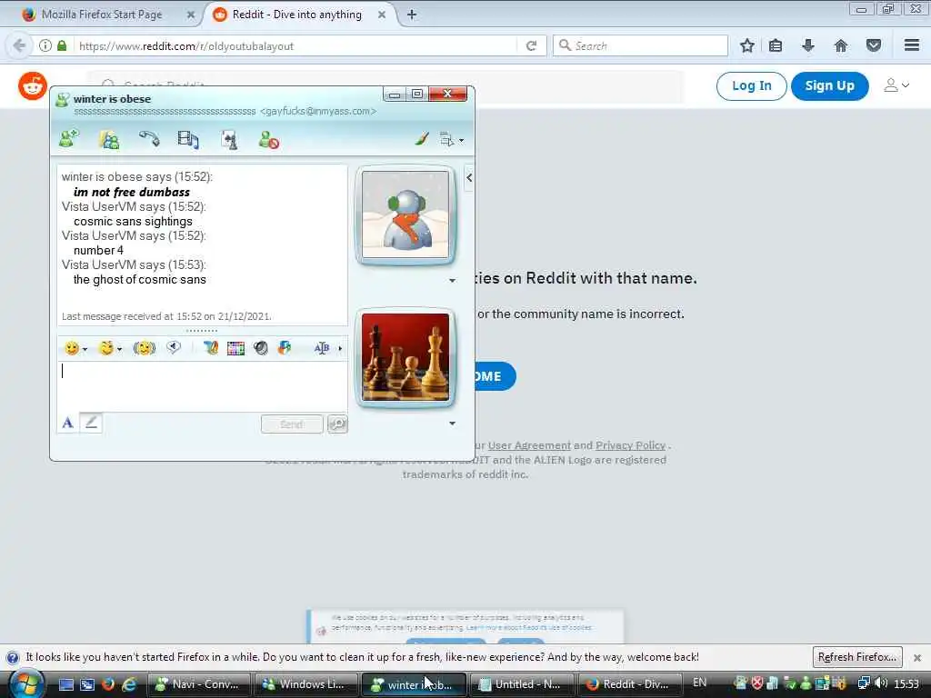Choose a background with the butterfly-colored icon

pyautogui.click(x=211, y=348)
